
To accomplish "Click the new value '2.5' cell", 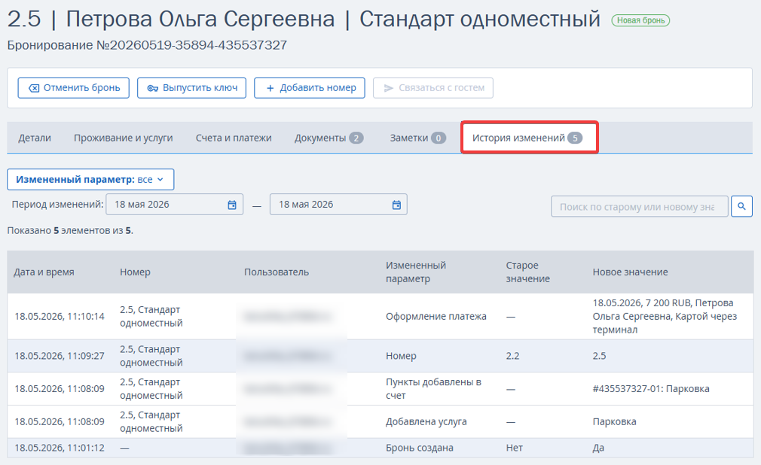I will [599, 356].
